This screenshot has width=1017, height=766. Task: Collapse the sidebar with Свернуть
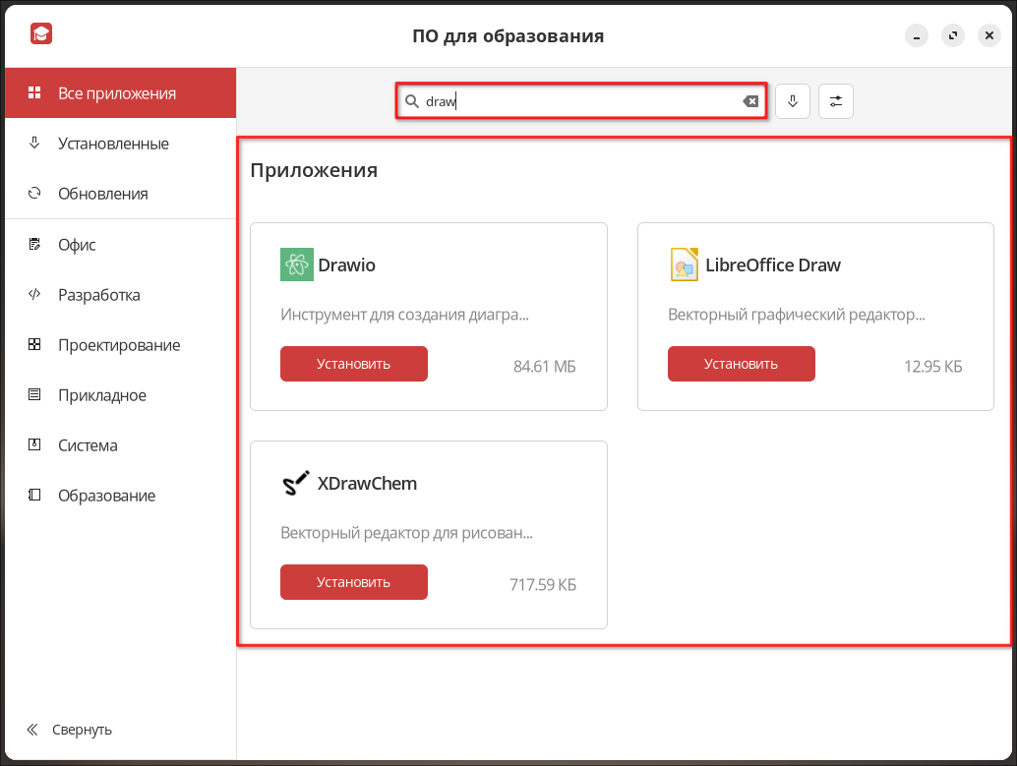point(69,730)
